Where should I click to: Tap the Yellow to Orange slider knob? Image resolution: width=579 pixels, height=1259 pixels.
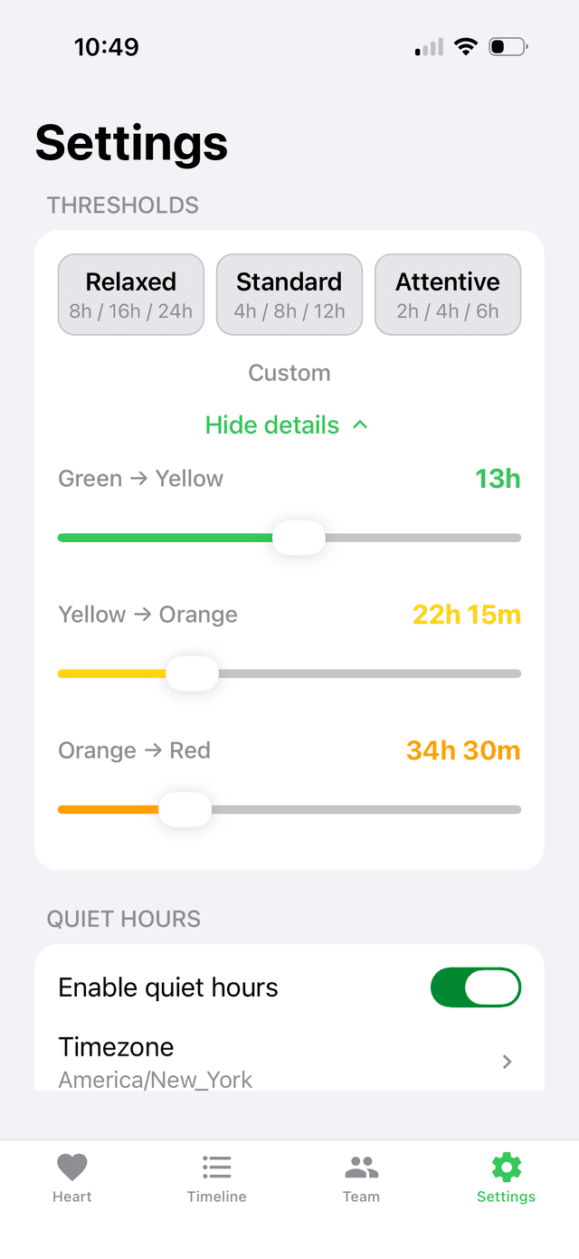[x=192, y=673]
